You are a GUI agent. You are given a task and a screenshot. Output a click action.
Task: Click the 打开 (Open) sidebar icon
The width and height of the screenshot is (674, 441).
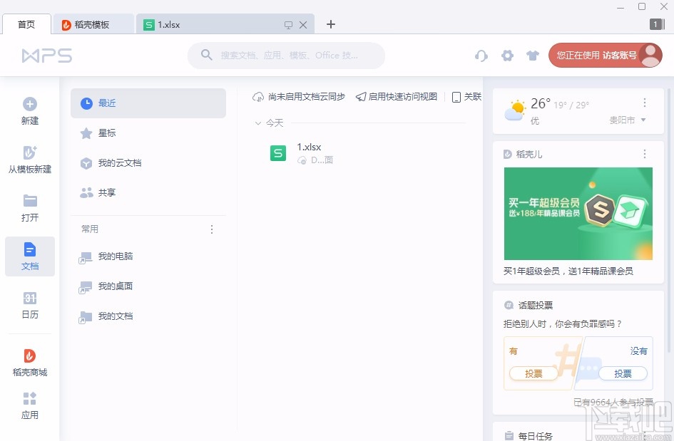[29, 208]
